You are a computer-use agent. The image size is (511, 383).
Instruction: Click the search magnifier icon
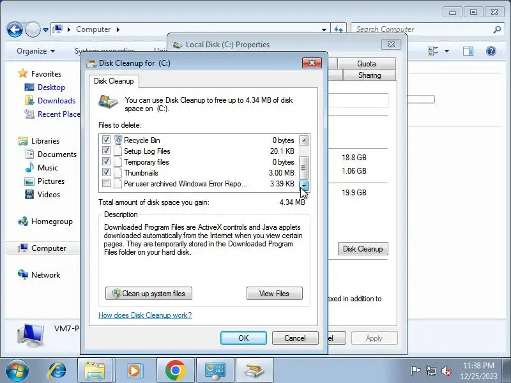pos(497,29)
